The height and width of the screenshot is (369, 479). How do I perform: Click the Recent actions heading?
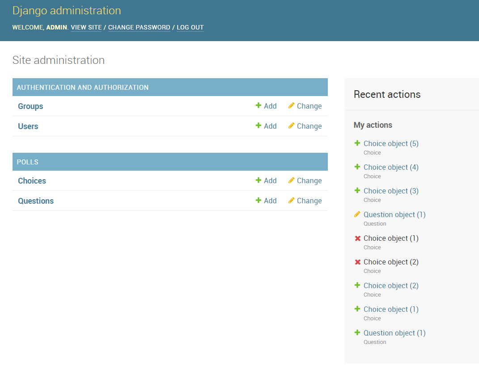click(x=387, y=94)
